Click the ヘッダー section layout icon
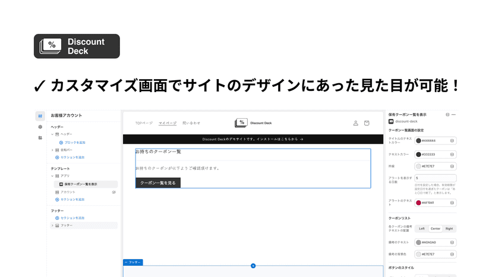The height and width of the screenshot is (277, 492). [57, 134]
